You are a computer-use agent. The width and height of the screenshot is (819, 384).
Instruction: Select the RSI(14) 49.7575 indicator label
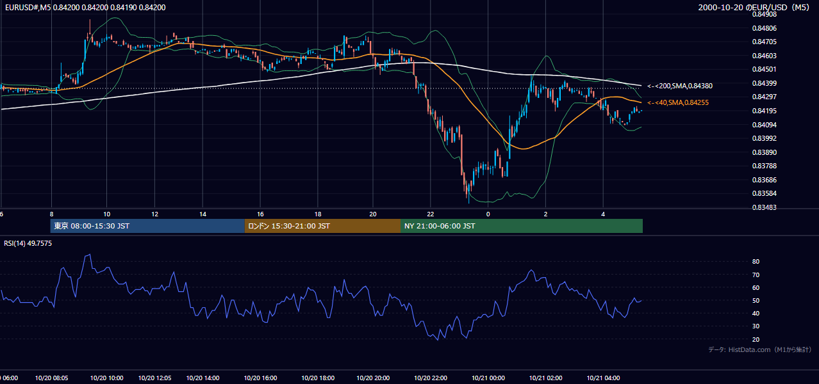tap(28, 243)
